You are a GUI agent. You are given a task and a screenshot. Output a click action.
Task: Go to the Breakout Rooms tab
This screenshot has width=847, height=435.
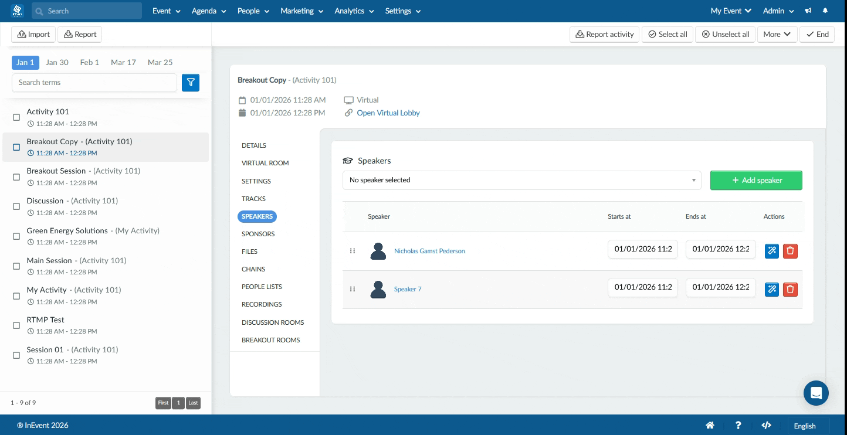pos(270,340)
